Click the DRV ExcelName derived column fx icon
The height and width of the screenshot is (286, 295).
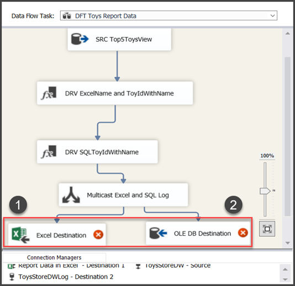click(x=49, y=93)
